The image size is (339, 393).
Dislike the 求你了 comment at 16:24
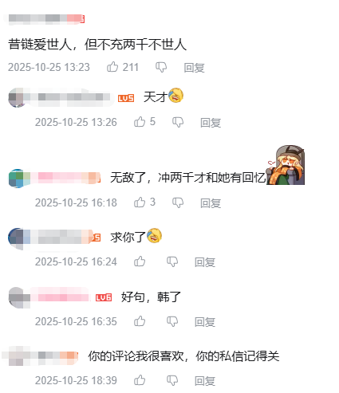coord(172,262)
